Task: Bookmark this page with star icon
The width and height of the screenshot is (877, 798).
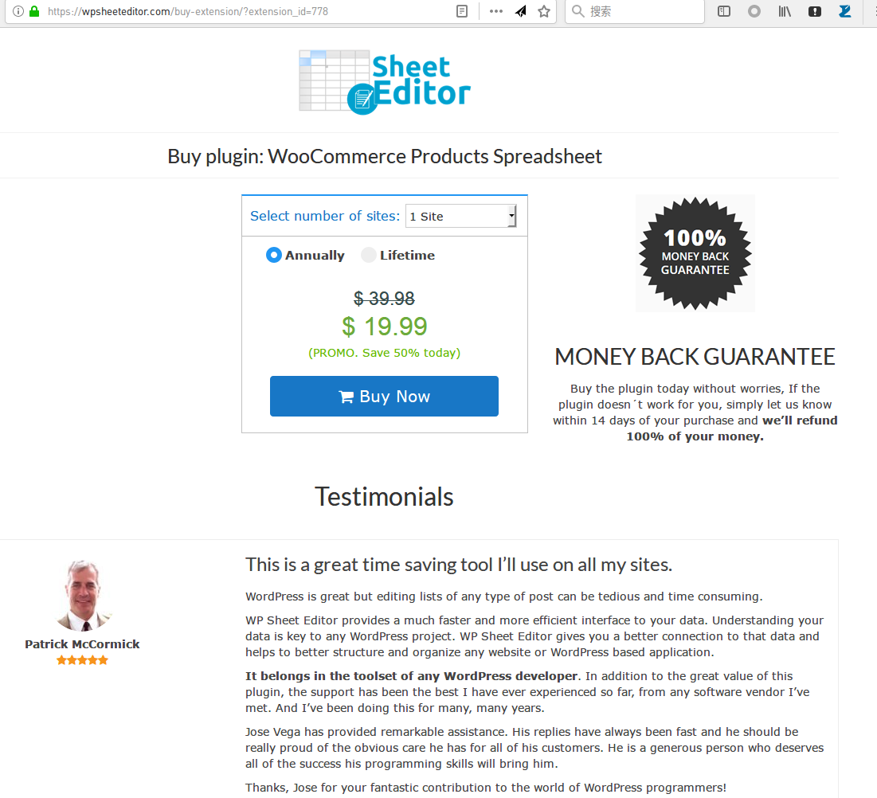Action: [x=544, y=11]
